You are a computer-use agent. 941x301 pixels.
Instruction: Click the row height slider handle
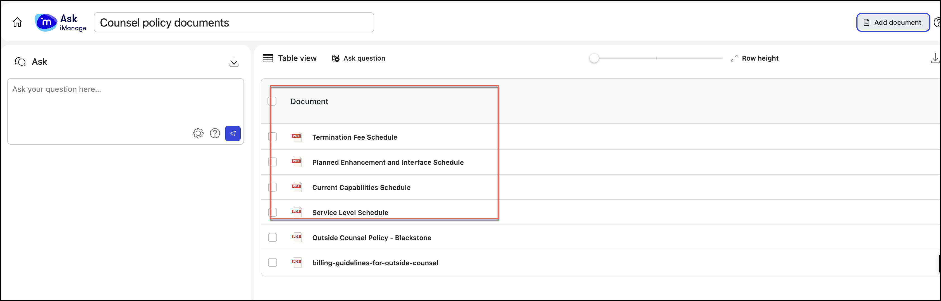point(594,58)
